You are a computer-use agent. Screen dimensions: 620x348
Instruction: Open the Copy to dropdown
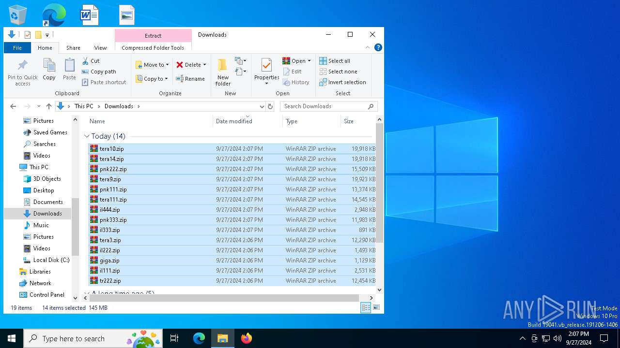(152, 79)
